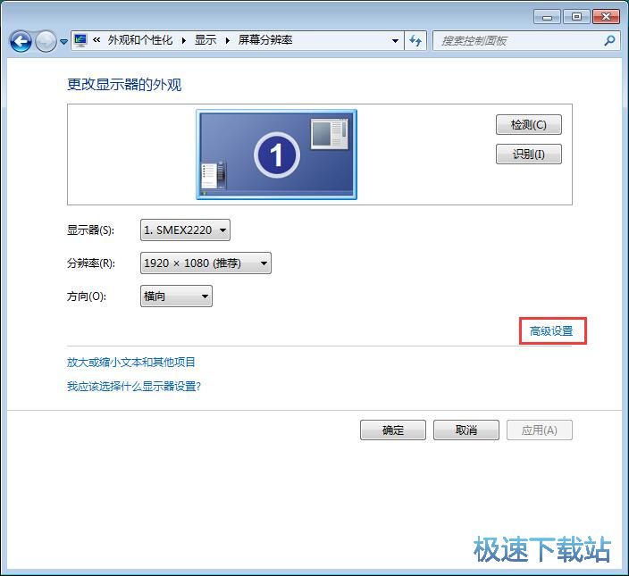Click the 应用(A) button

click(539, 430)
